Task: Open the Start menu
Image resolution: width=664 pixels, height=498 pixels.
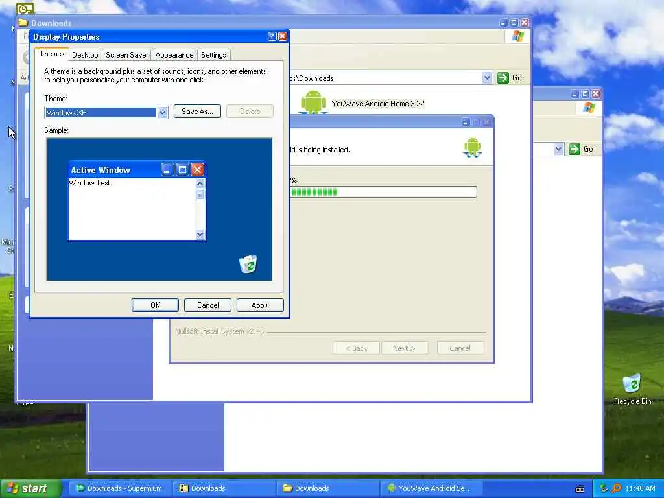Action: [x=30, y=488]
